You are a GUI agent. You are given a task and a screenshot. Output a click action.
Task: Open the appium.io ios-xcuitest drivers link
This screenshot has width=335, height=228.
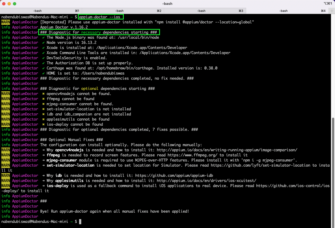(x=207, y=181)
